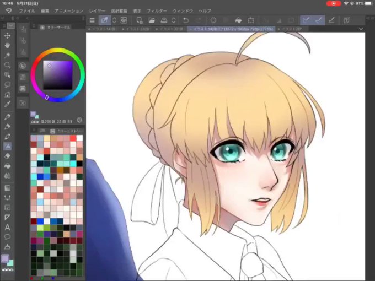Select the Eraser tool
375x281 pixels.
click(7, 156)
